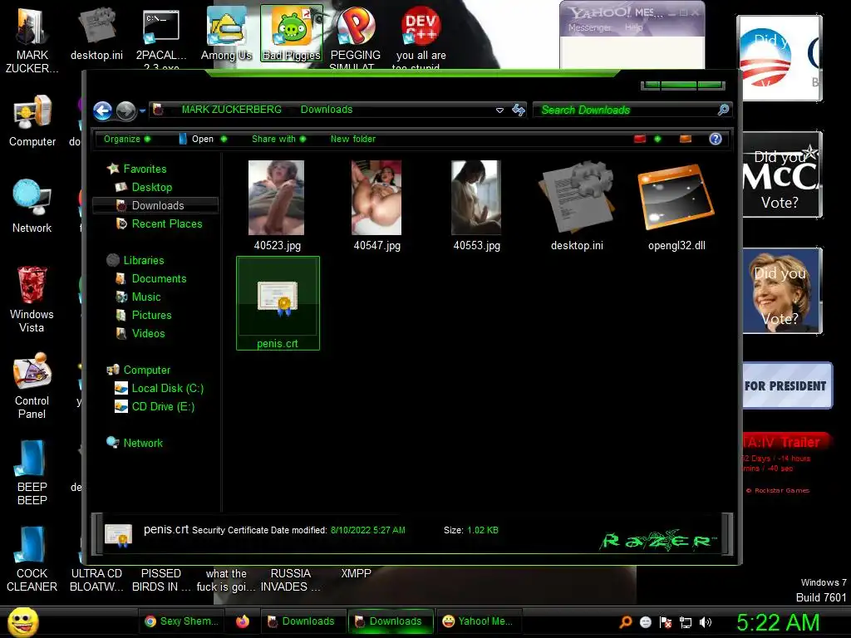The image size is (851, 638).
Task: Refresh the Downloads folder view
Action: [519, 110]
